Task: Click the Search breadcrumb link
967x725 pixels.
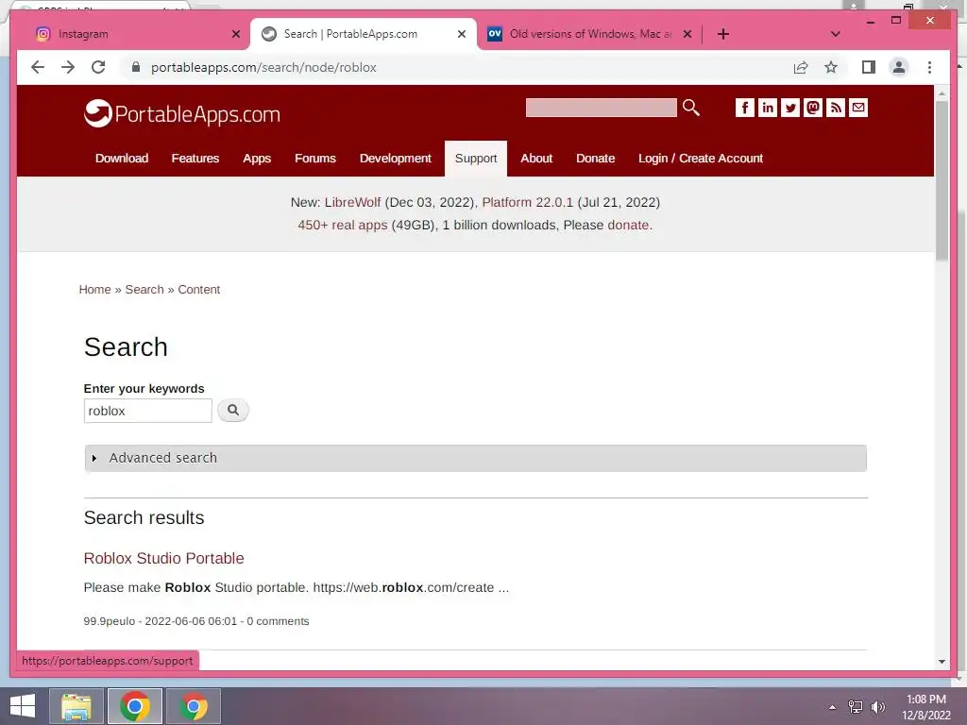Action: (x=144, y=290)
